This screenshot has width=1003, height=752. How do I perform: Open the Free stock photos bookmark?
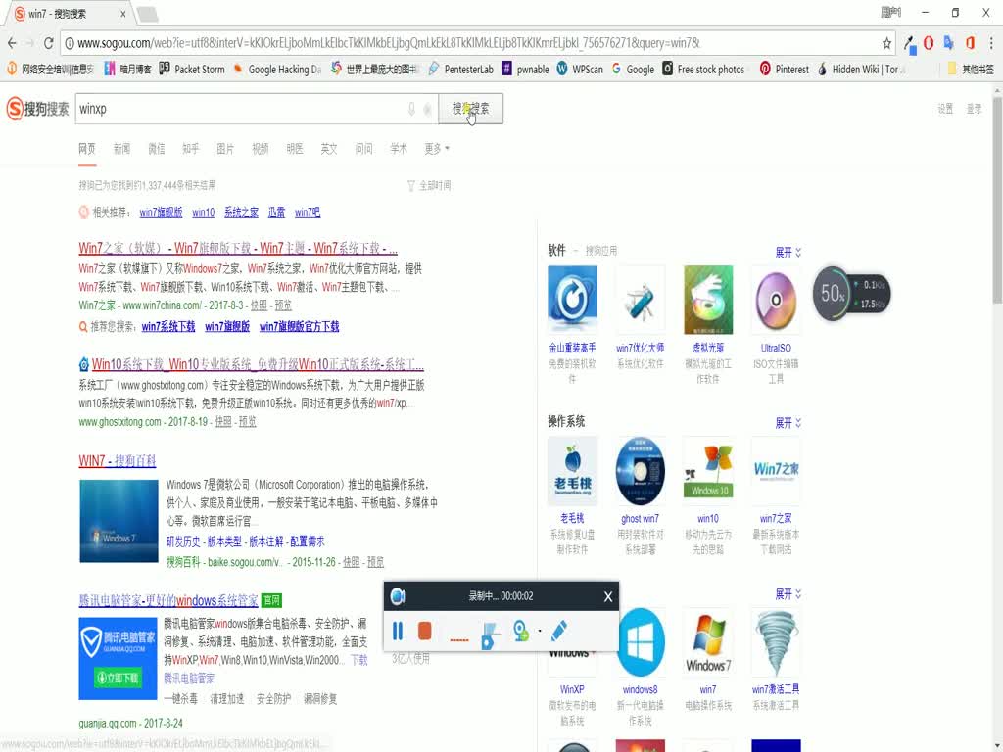click(x=703, y=69)
